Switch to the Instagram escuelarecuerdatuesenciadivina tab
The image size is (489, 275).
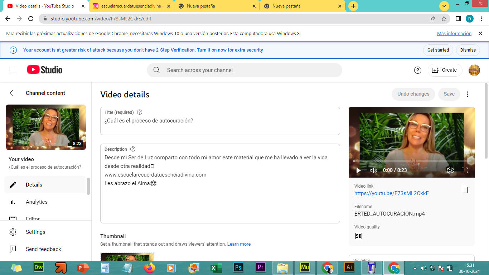click(131, 6)
